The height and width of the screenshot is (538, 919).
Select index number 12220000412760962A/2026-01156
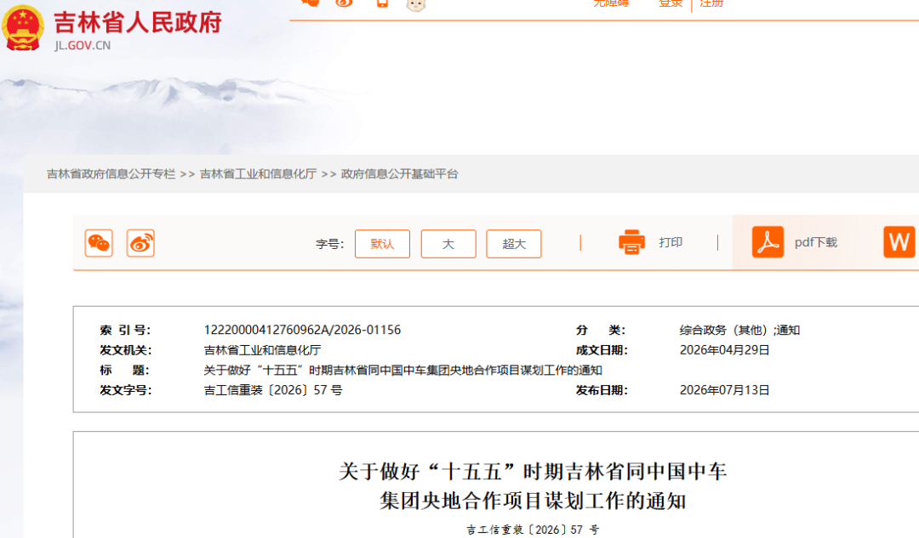click(302, 330)
